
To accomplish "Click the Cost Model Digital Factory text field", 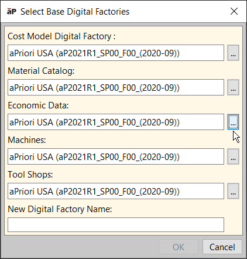I will click(x=116, y=53).
